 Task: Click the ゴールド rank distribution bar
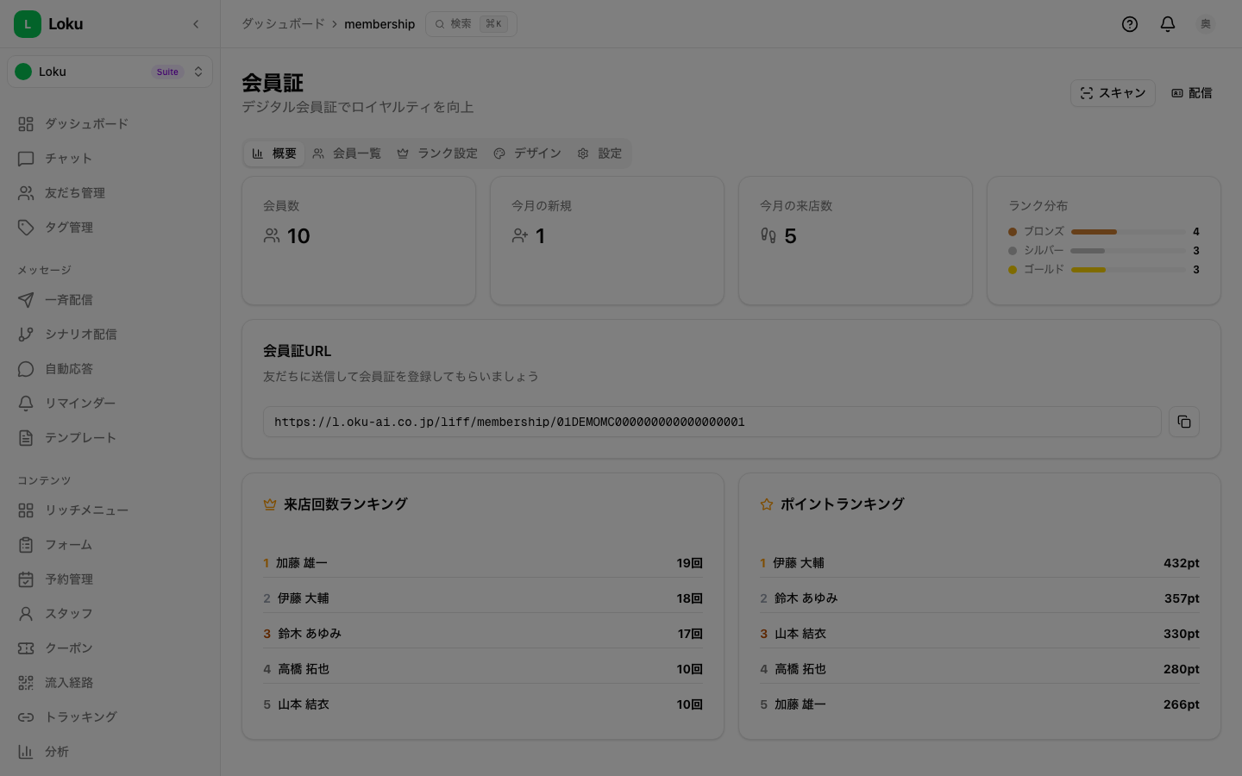click(1128, 270)
